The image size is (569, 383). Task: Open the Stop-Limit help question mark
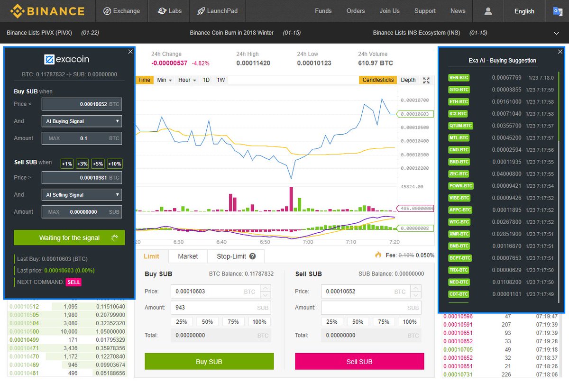[252, 256]
